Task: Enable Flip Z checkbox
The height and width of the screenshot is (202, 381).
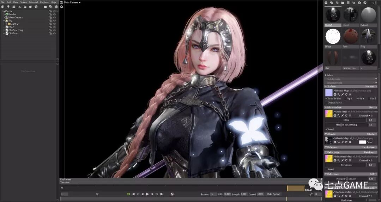Action: click(369, 99)
